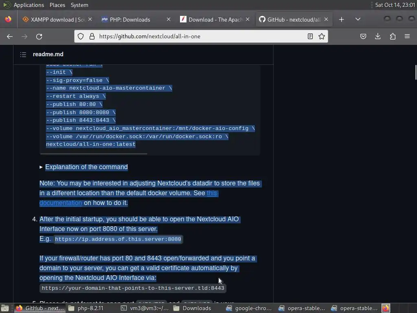Open Downloads folder taskbar window
This screenshot has height=313, width=417.
(192, 308)
